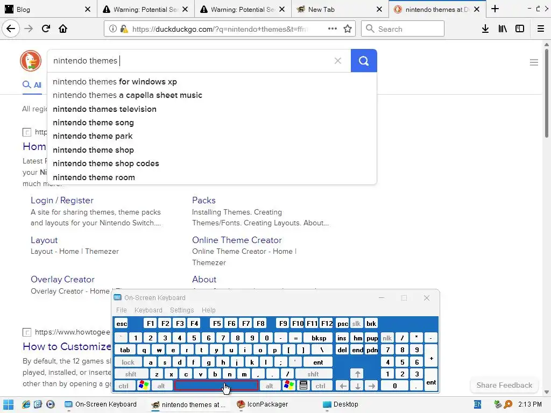
Task: Open the File menu in On-Screen Keyboard
Action: point(121,310)
